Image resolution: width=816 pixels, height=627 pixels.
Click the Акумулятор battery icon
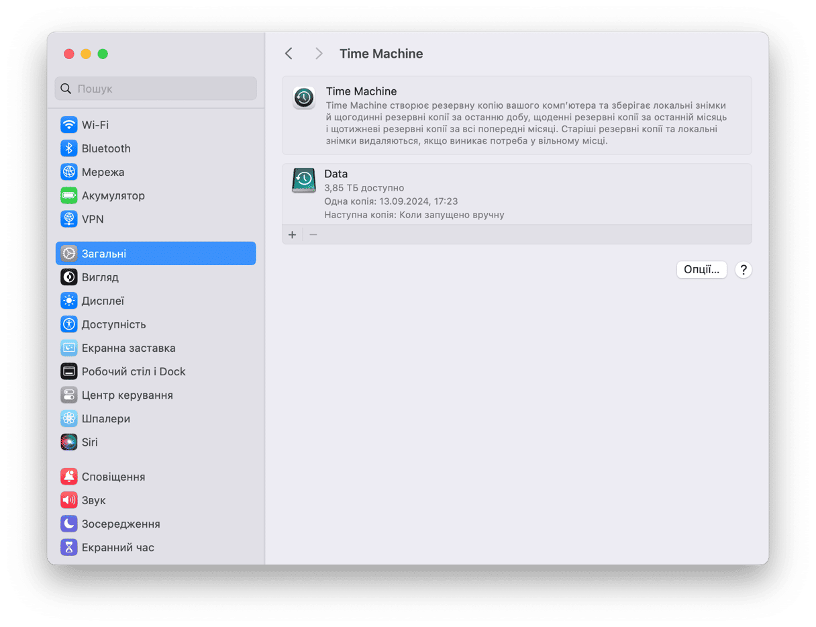69,195
